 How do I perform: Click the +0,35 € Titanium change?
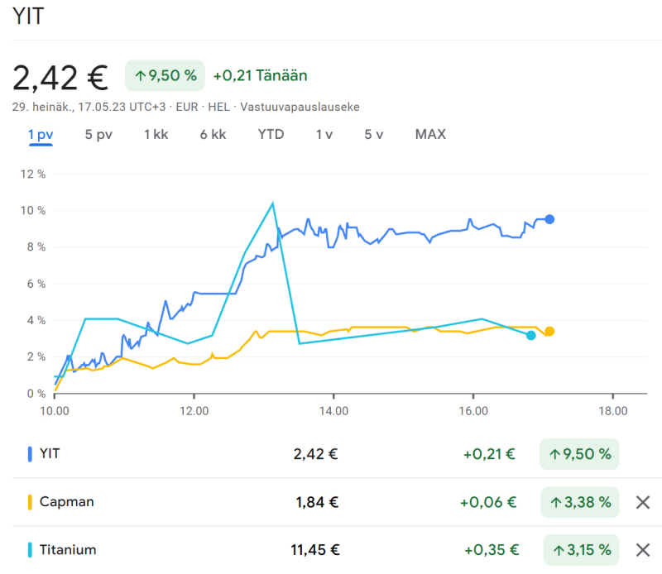(492, 550)
